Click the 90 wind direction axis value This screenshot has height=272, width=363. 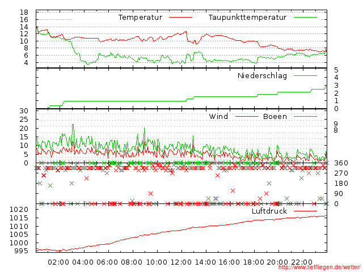click(339, 194)
